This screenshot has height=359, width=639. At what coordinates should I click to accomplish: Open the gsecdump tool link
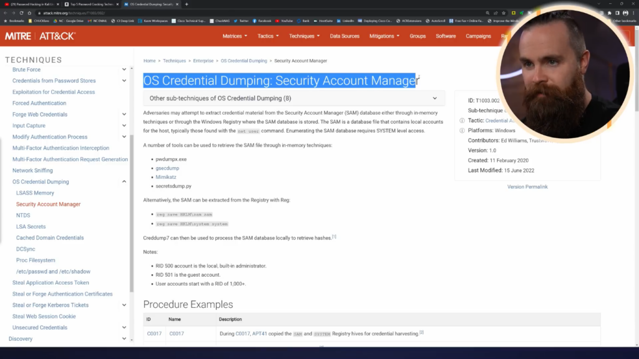tap(167, 168)
